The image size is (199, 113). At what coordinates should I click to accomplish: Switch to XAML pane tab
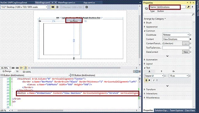click(27, 72)
